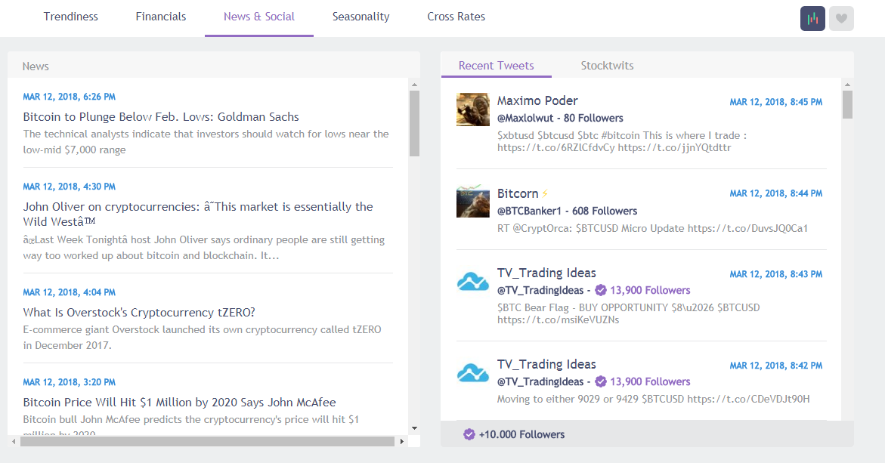Open the Seasonality tab
The image size is (885, 463).
360,17
